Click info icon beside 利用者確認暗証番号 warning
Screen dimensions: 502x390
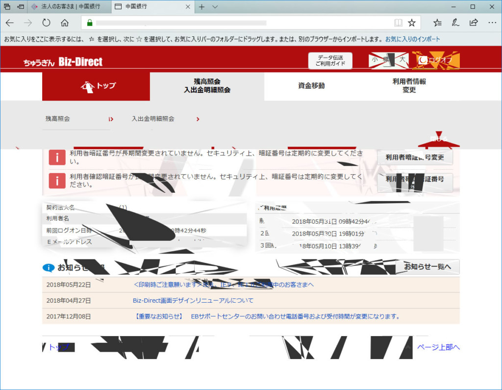[57, 181]
